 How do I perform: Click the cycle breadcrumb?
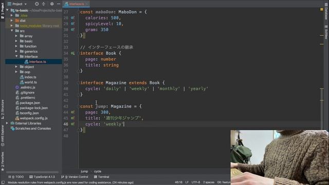98,171
